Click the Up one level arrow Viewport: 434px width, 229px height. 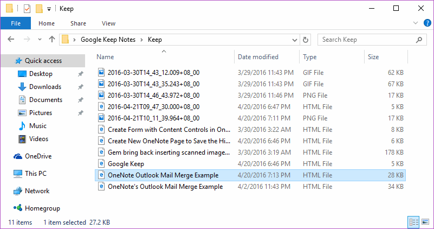pos(52,40)
